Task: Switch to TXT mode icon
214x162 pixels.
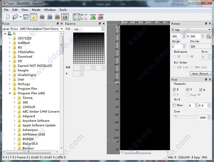Action: tap(42, 17)
